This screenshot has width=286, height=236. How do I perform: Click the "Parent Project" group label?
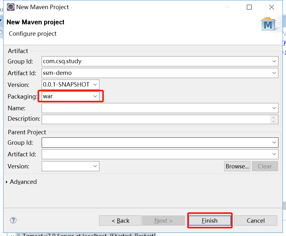(x=27, y=132)
